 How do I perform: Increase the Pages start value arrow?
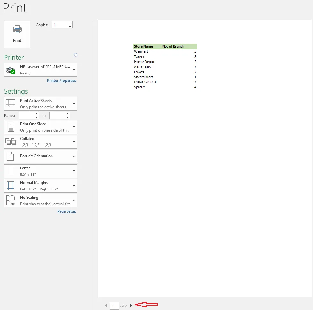[x=37, y=114]
